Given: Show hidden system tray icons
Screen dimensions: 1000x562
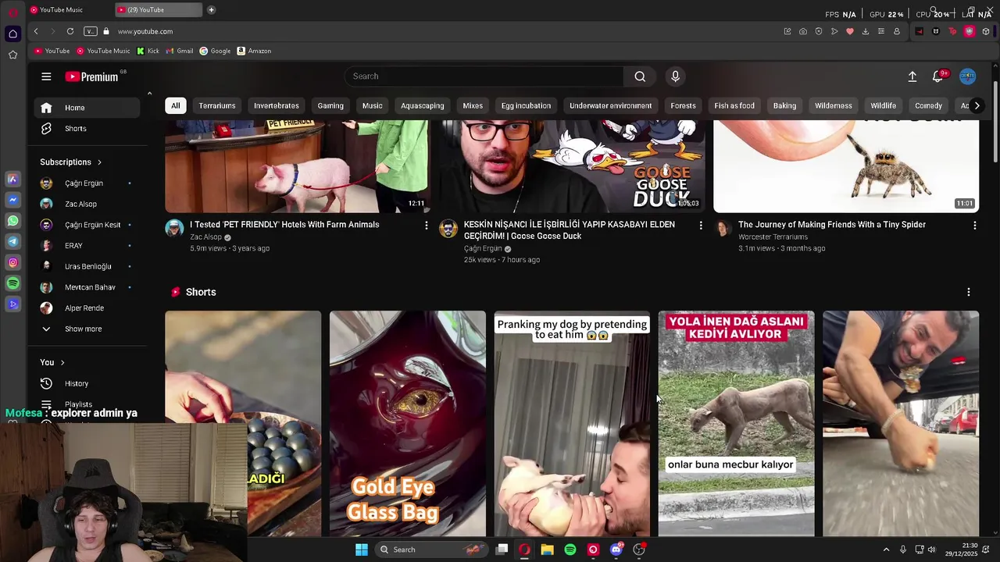Looking at the screenshot, I should 886,550.
